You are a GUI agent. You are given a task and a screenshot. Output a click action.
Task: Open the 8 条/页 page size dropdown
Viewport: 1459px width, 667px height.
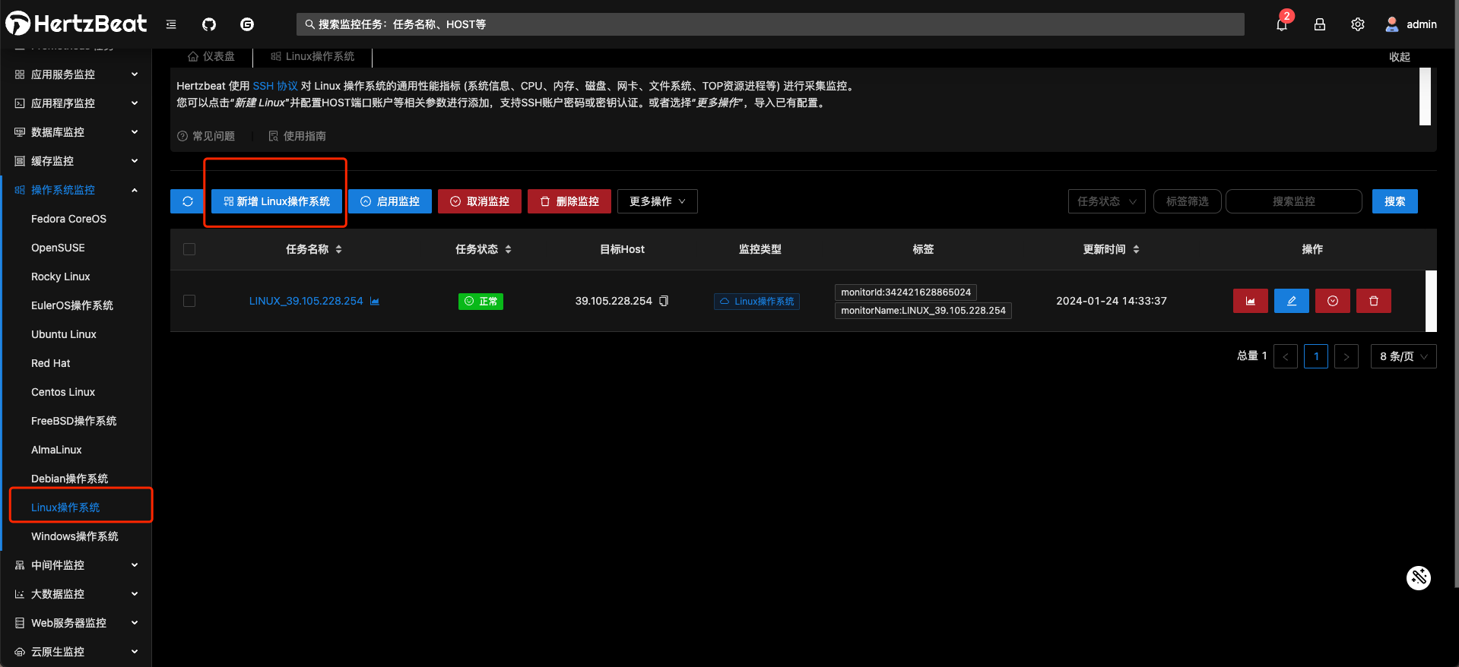click(1403, 356)
